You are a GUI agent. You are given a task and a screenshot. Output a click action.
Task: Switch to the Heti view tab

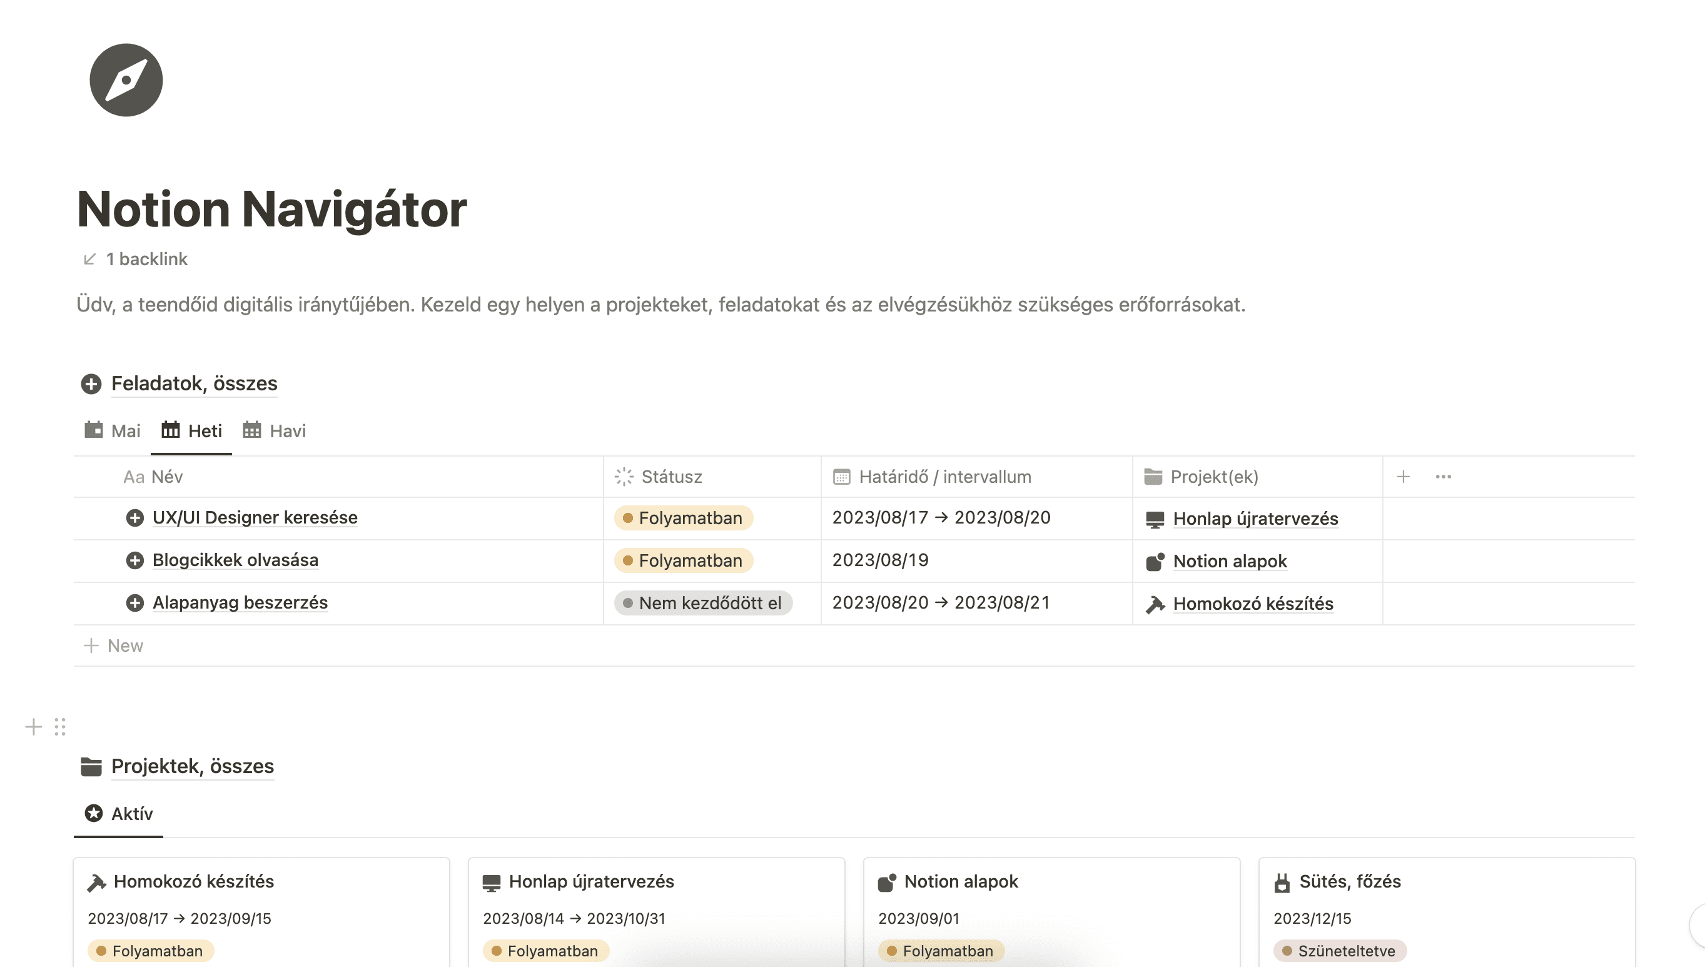coord(191,431)
